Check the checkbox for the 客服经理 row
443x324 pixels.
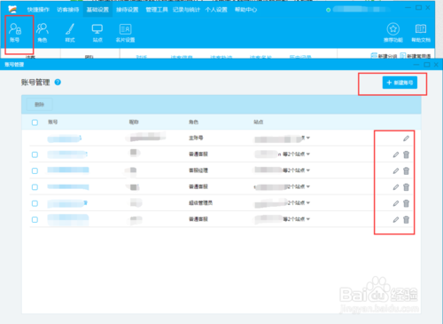point(35,170)
